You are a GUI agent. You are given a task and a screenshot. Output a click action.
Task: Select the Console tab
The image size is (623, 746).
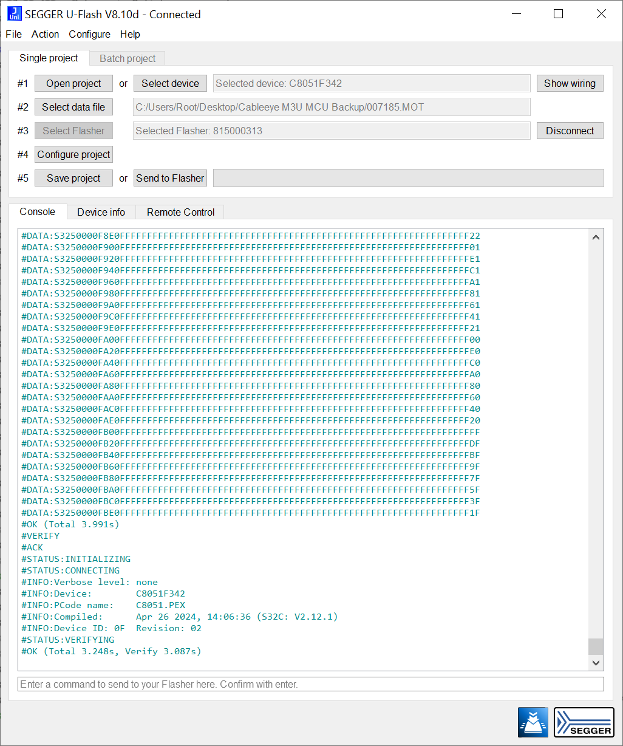click(x=38, y=211)
